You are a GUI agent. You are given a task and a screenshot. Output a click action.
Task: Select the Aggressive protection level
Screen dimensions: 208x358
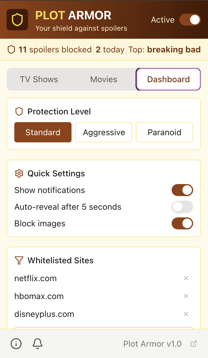click(x=103, y=132)
